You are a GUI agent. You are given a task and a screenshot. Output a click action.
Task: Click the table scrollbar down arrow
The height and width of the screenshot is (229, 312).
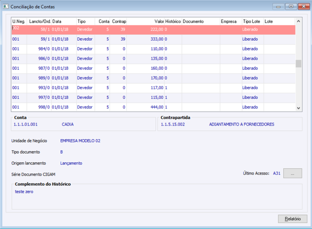click(298, 108)
